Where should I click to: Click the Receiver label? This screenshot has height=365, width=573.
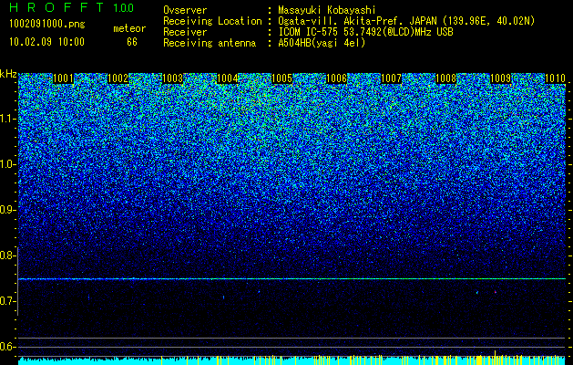tap(185, 32)
